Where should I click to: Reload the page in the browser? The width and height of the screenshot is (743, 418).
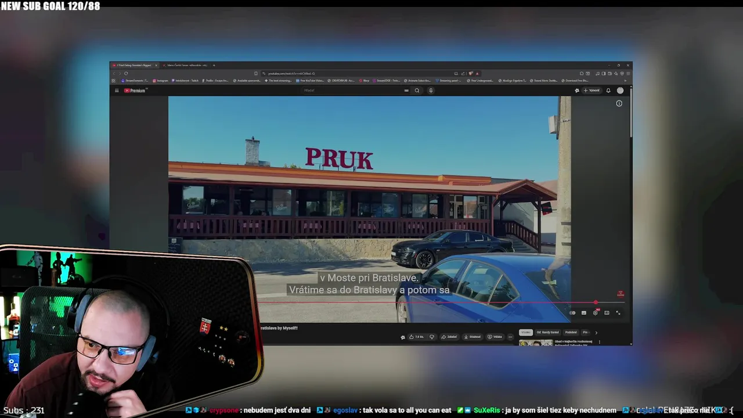click(x=126, y=73)
